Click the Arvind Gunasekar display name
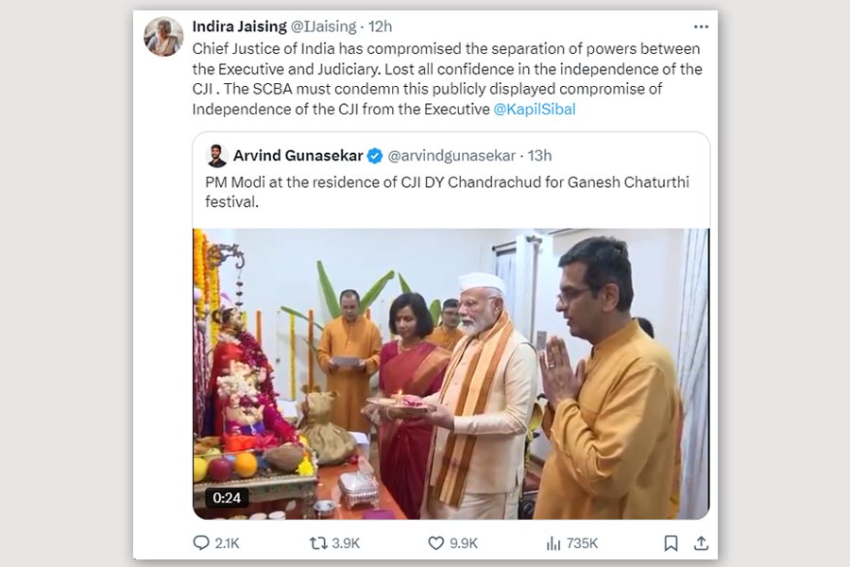 pyautogui.click(x=297, y=155)
